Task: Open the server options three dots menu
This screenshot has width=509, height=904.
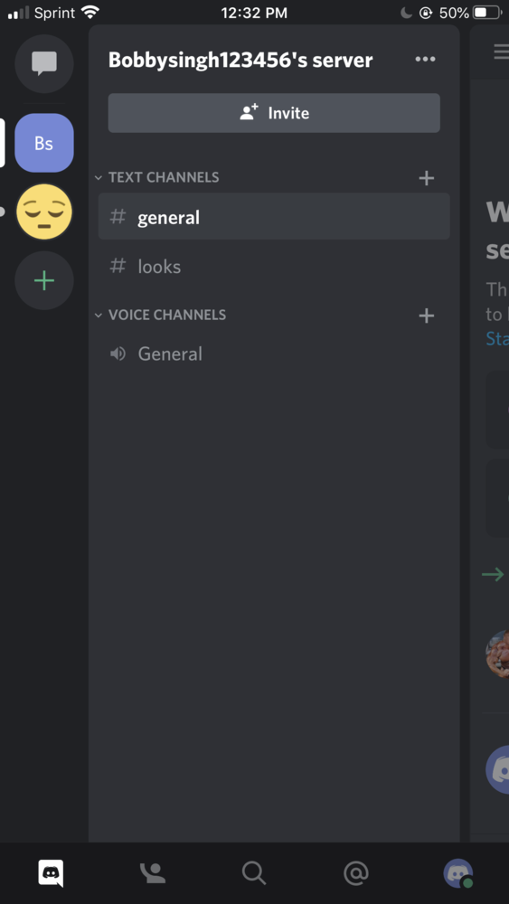Action: [426, 60]
